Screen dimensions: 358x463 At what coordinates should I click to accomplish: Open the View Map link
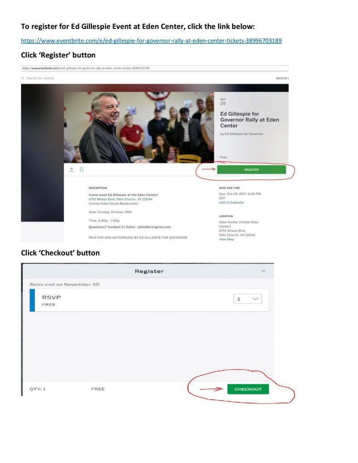tap(226, 240)
